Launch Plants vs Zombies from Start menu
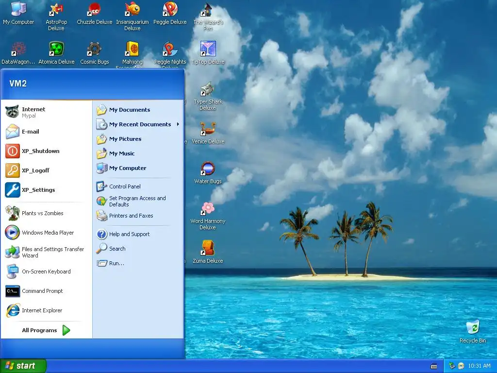Image resolution: width=497 pixels, height=373 pixels. click(47, 213)
